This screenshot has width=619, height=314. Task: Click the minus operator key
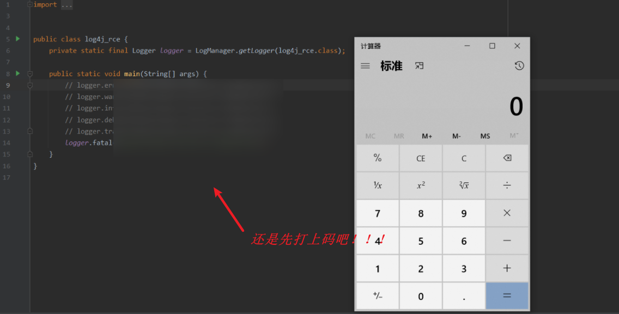point(507,241)
